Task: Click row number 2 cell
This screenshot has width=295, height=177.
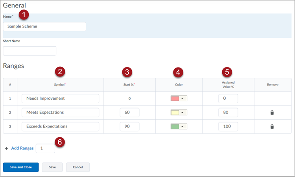Action: click(10, 112)
